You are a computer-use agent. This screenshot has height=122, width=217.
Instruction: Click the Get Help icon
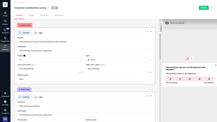point(5,103)
